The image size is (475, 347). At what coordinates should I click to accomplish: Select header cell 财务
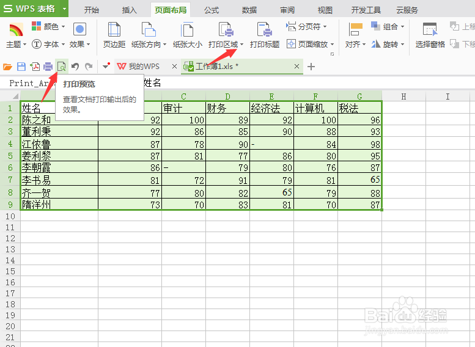coord(228,108)
